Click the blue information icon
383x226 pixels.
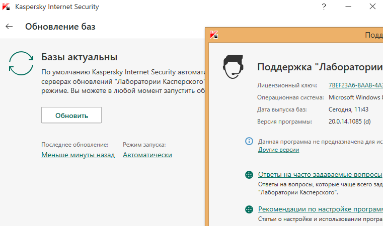pos(249,141)
